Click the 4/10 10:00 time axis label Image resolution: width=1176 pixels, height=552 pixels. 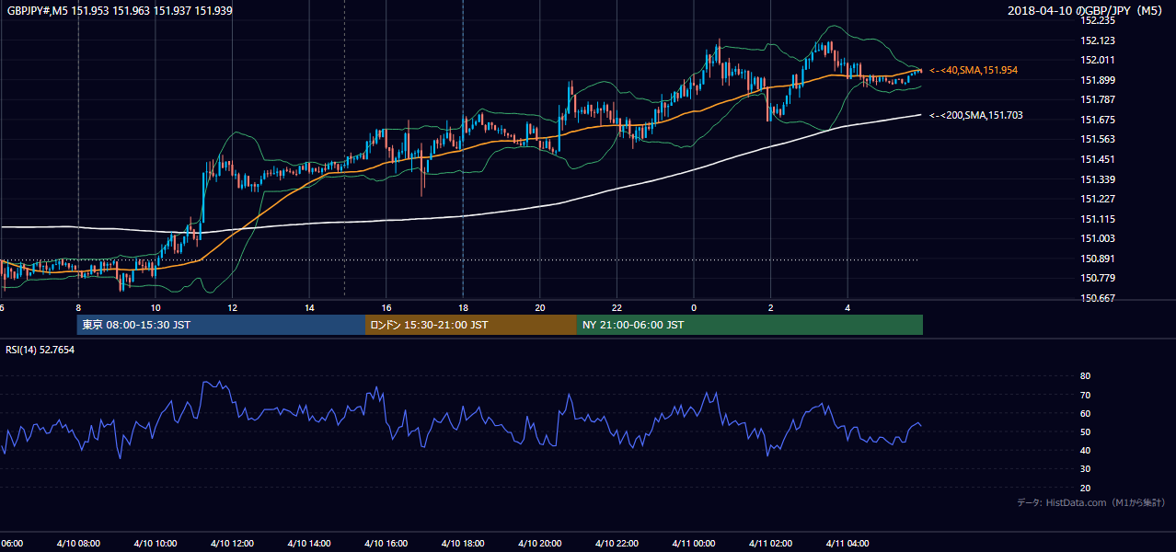click(155, 544)
